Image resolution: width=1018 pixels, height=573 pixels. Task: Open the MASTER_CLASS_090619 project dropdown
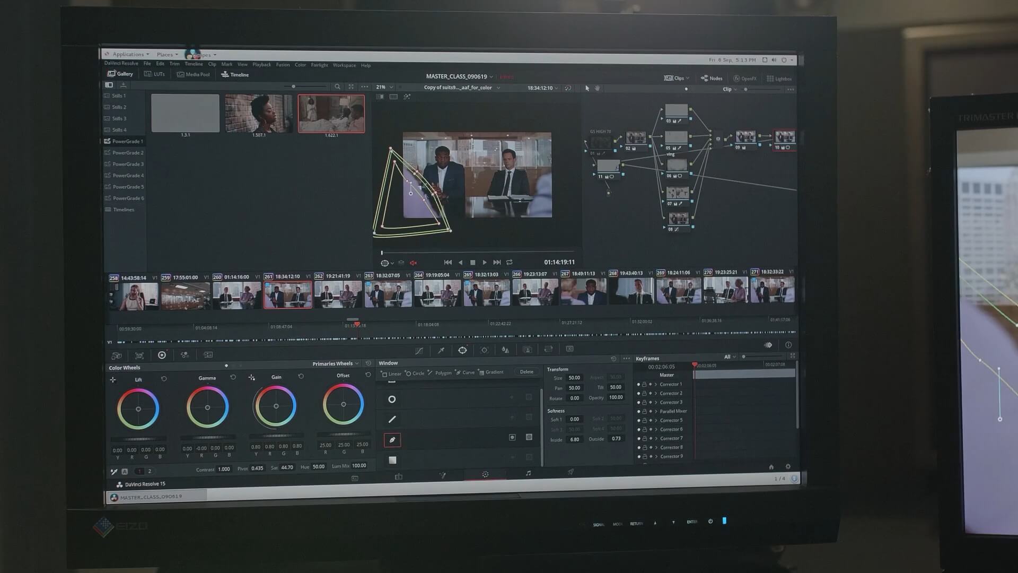click(459, 76)
